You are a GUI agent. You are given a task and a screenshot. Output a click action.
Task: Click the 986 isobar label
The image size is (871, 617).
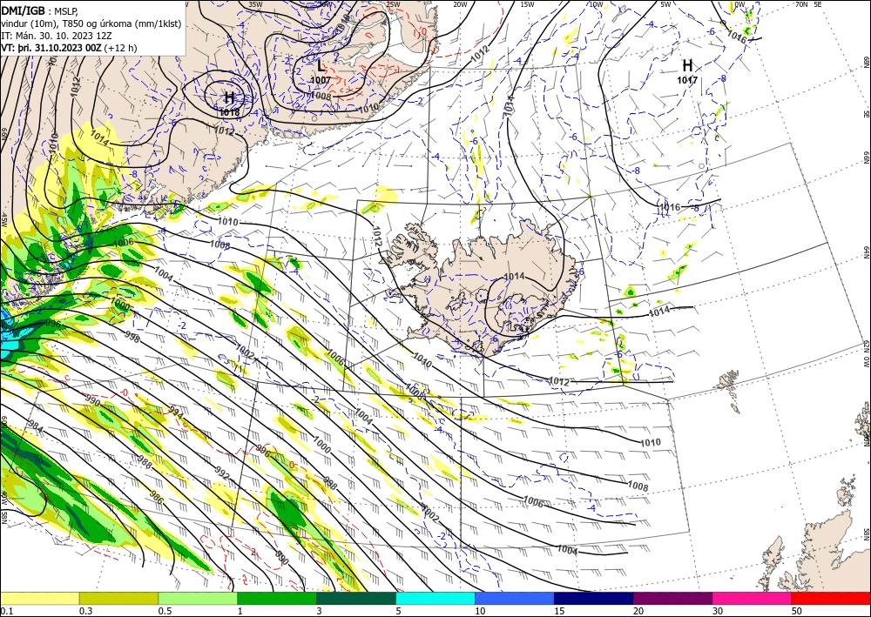[157, 497]
